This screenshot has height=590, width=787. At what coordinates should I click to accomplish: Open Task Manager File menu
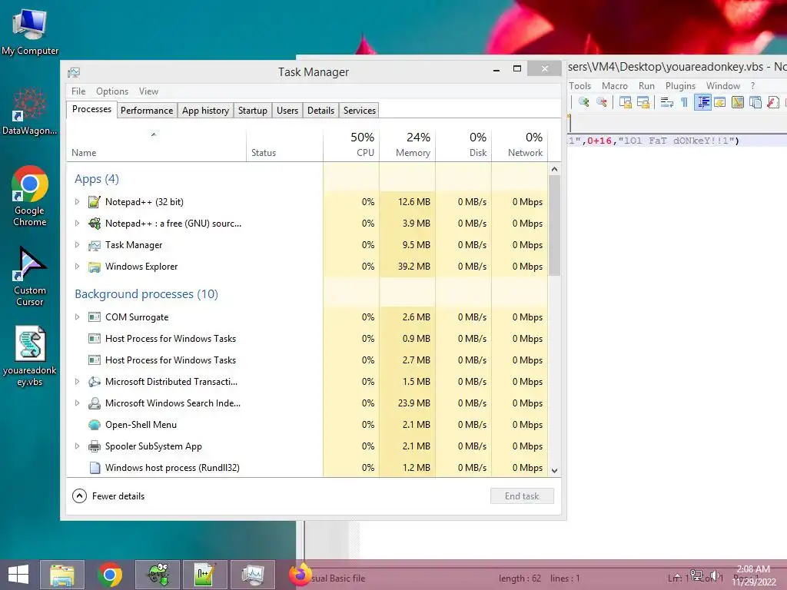click(x=78, y=91)
